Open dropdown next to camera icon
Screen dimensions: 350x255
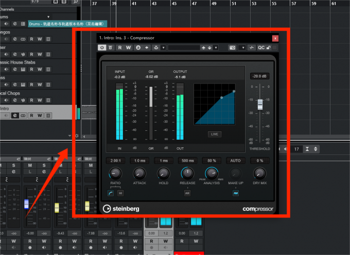pyautogui.click(x=243, y=48)
